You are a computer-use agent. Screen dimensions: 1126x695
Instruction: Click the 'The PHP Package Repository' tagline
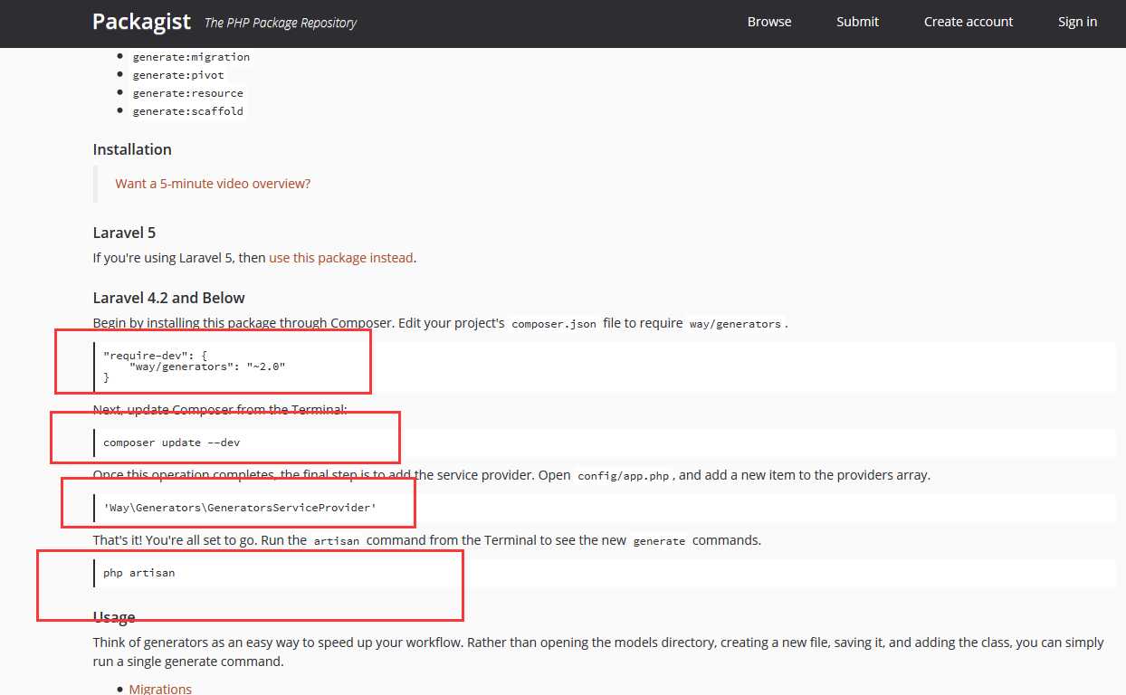point(281,23)
